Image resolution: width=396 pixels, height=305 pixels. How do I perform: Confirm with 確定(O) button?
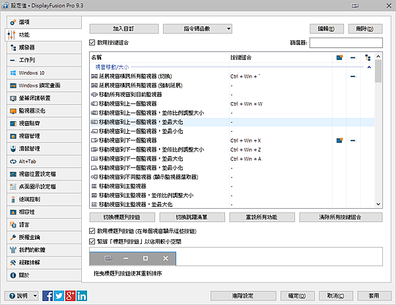coord(298,296)
